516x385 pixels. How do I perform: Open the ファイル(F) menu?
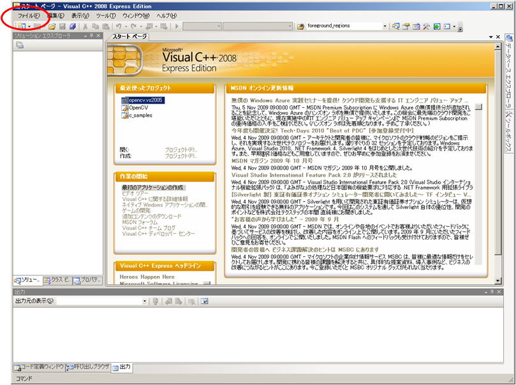[29, 15]
